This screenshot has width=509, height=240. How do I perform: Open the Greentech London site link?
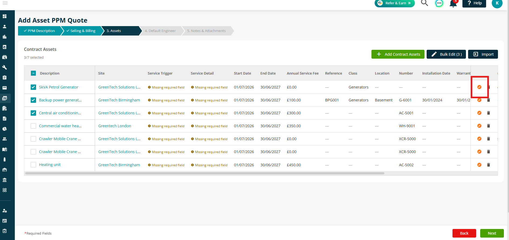pos(115,126)
